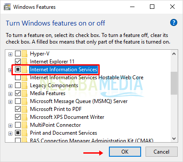Image resolution: width=183 pixels, height=162 pixels.
Task: Uncheck Microsoft Print to PDF
Action: (18, 109)
